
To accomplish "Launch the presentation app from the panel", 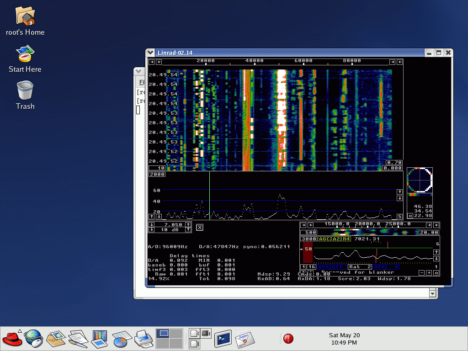I will 99,339.
